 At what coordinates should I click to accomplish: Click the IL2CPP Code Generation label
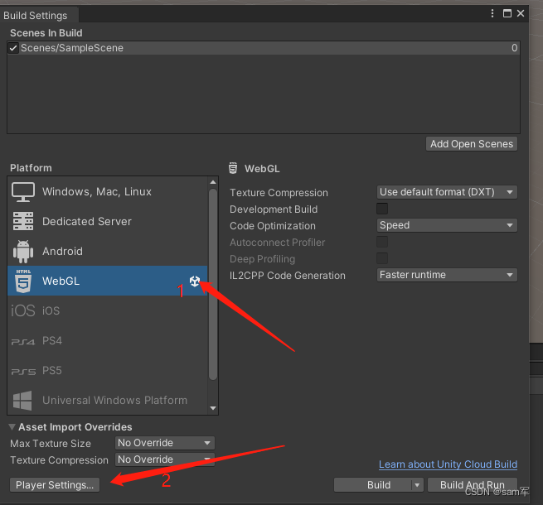point(288,276)
